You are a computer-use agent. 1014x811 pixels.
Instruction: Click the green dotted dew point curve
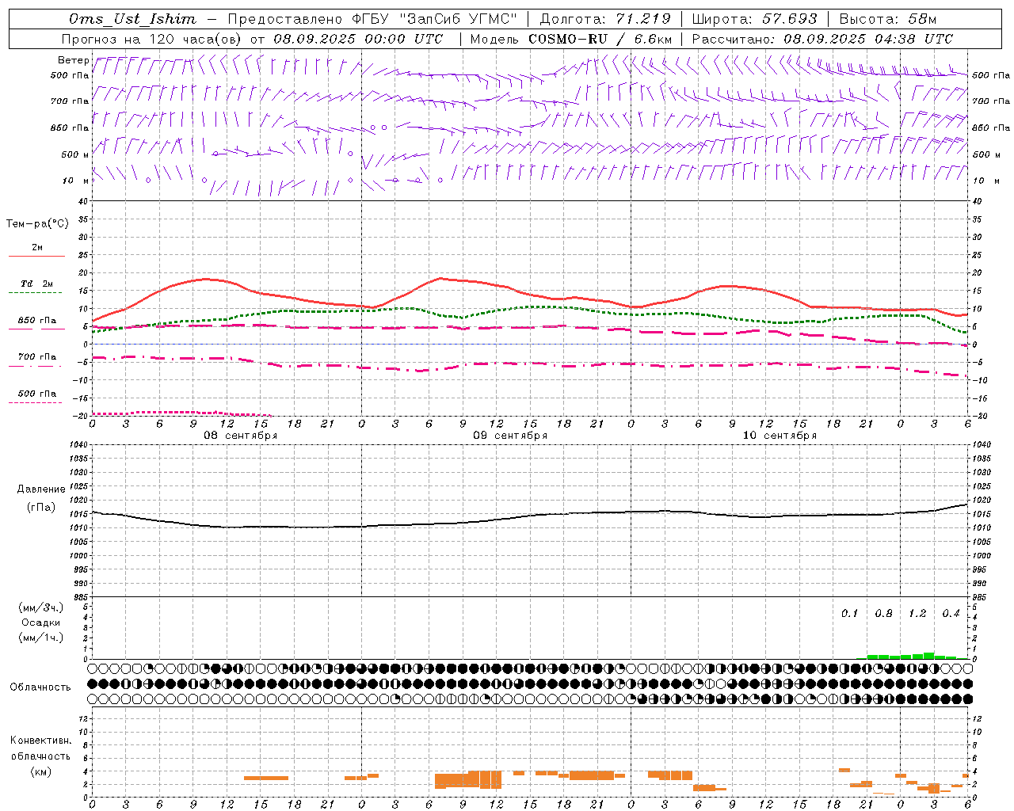coord(529,307)
